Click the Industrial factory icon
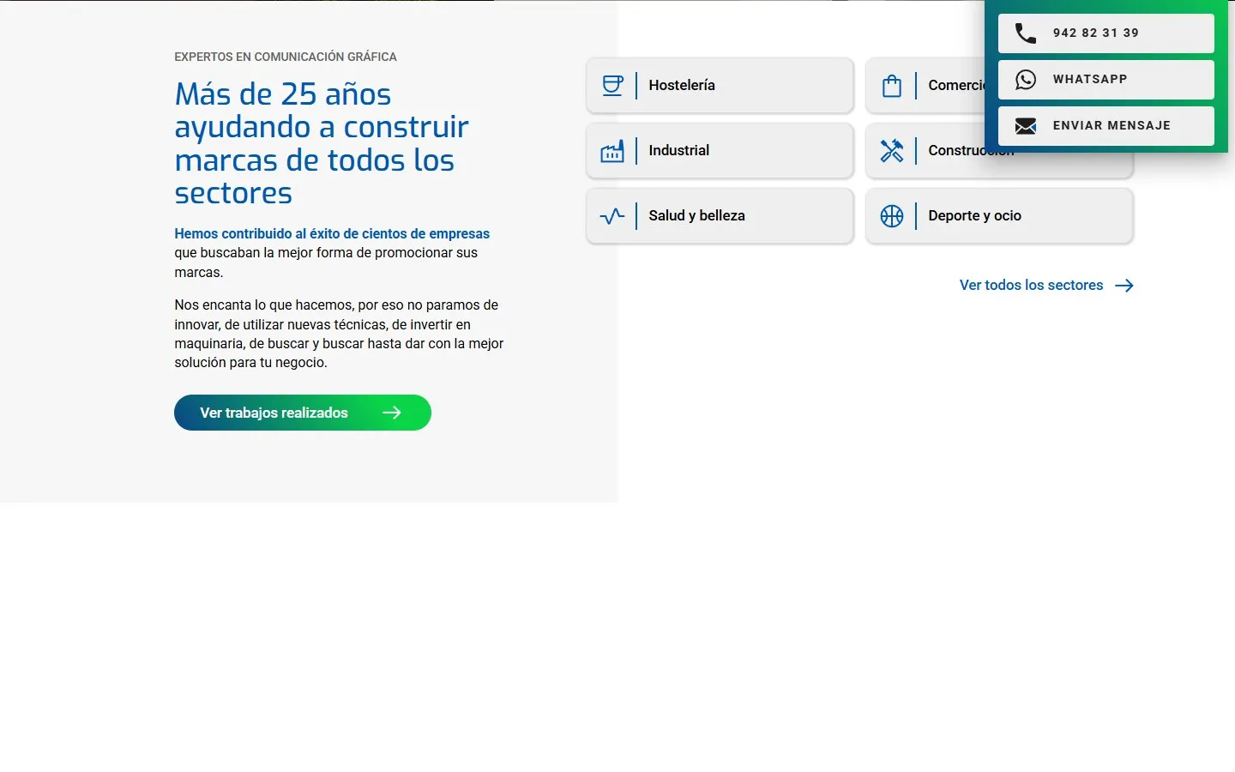The width and height of the screenshot is (1235, 772). click(x=612, y=151)
